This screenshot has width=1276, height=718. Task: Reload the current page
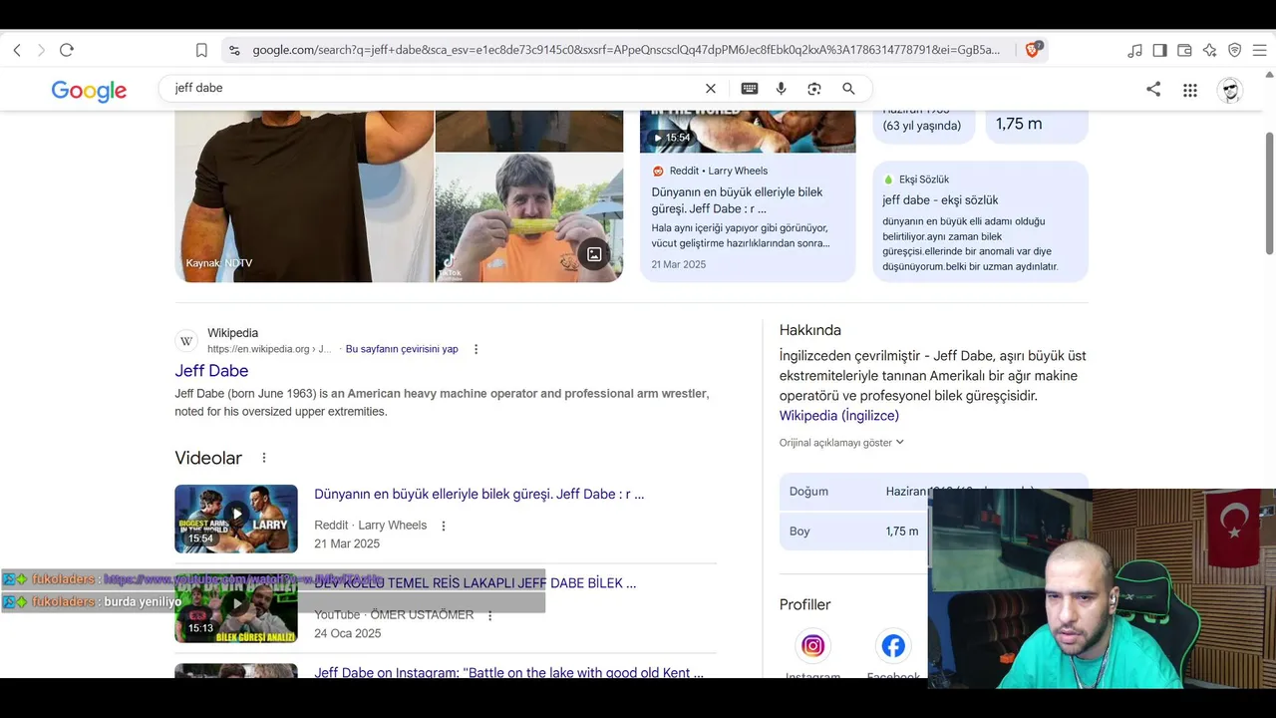(x=67, y=50)
